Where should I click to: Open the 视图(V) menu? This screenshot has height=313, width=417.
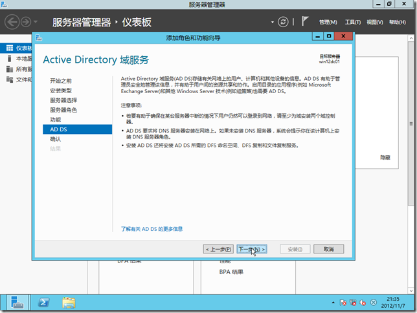tap(375, 22)
